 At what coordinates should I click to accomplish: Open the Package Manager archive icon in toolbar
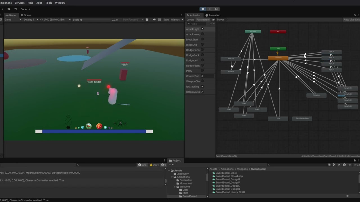pyautogui.click(x=9, y=9)
